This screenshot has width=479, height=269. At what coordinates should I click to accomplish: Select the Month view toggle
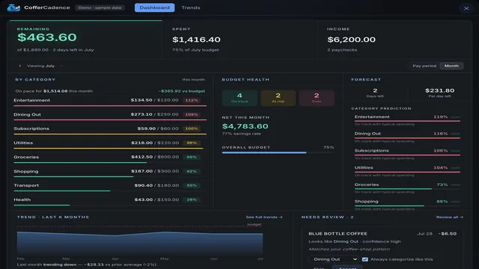click(451, 66)
